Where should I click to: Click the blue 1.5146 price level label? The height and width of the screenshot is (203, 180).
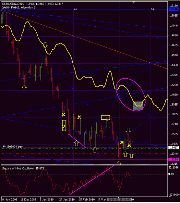click(174, 9)
